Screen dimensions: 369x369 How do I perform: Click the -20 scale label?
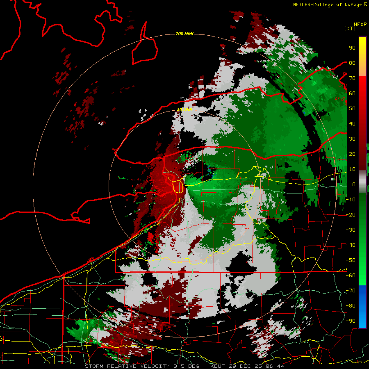(351, 214)
